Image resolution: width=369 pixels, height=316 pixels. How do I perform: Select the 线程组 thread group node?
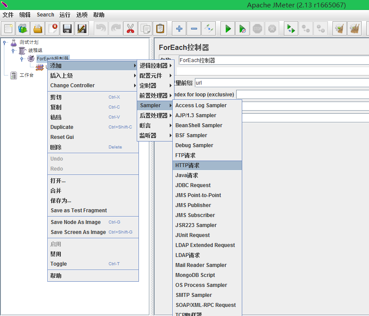[x=30, y=50]
